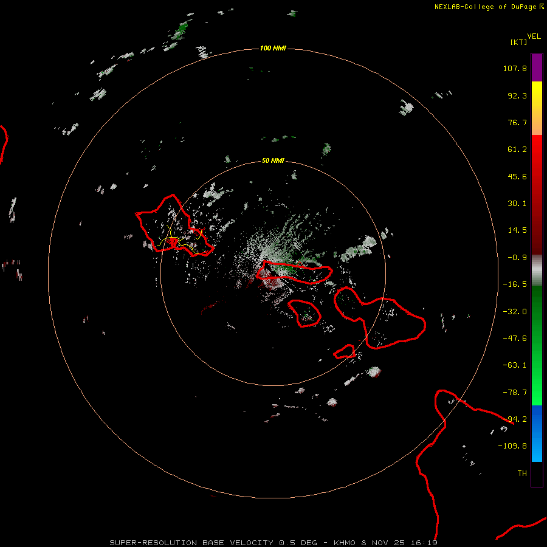547x547 pixels.
Task: Click the TH label on color scale
Action: point(522,473)
